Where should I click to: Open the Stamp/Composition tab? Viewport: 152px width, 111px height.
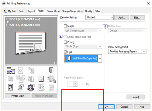[72, 11]
